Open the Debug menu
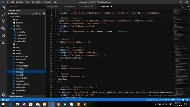 (x=39, y=2)
